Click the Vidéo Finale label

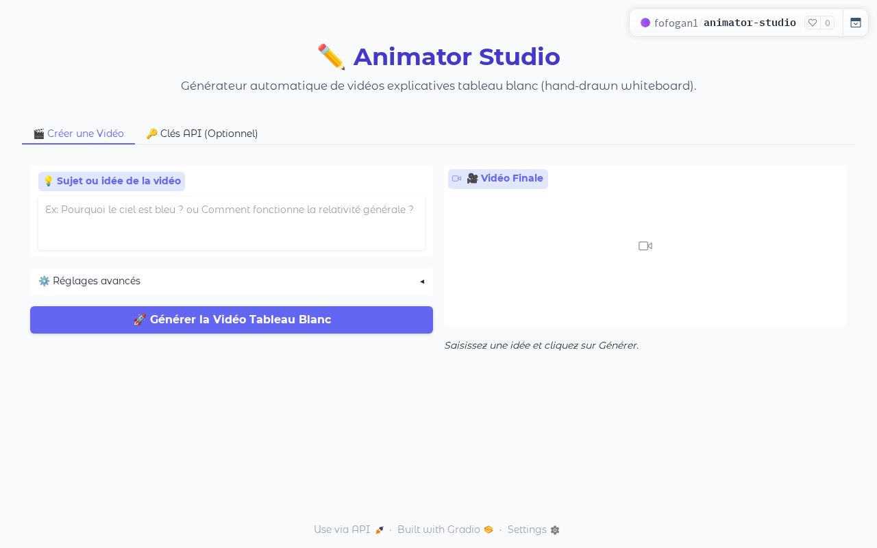(498, 179)
